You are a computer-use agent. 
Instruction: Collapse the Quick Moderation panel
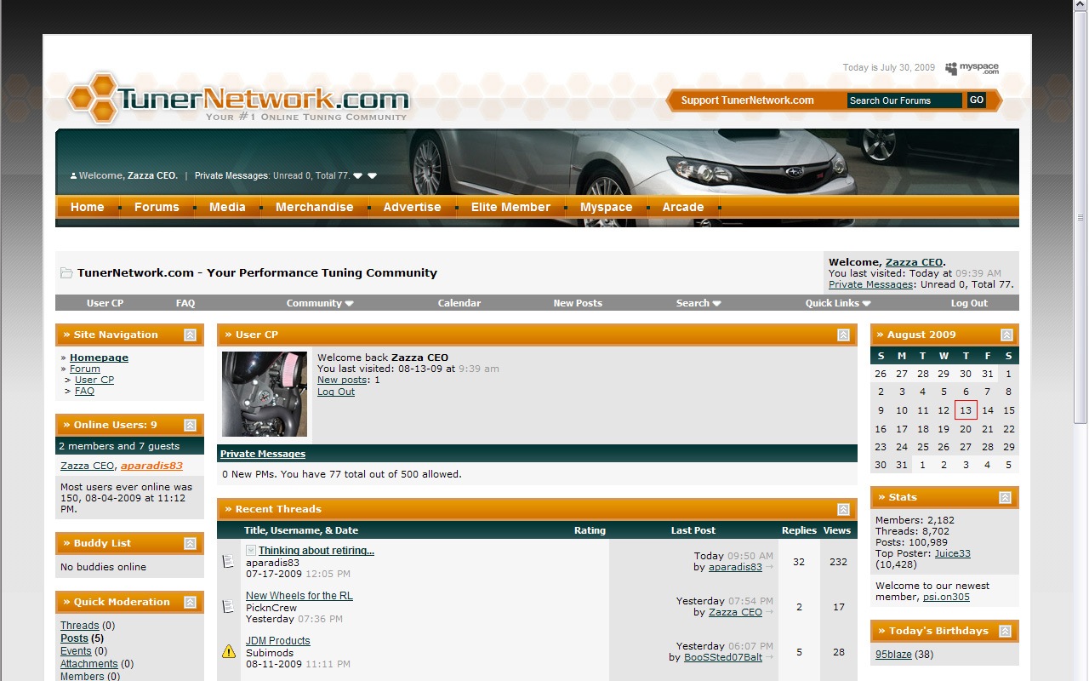click(x=190, y=603)
